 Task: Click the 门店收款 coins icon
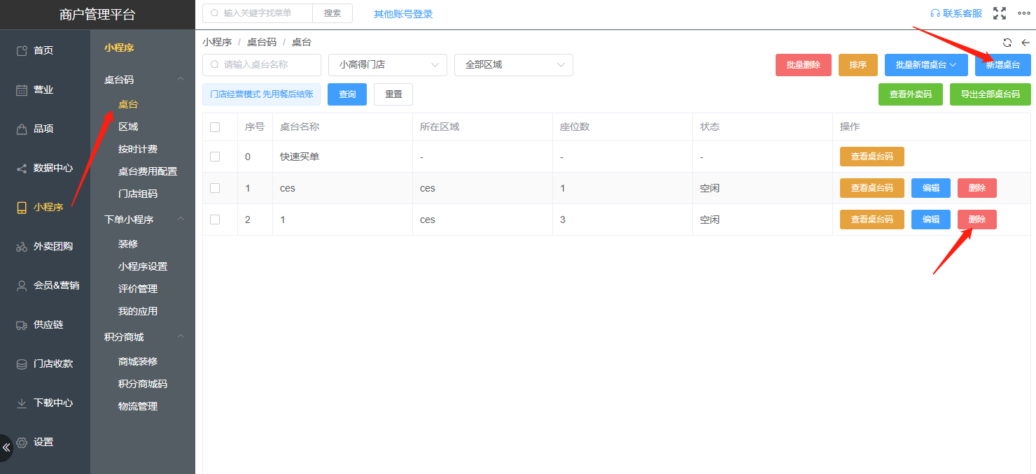[x=22, y=364]
